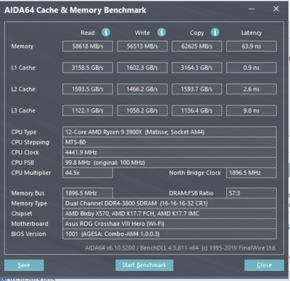Select the Memory Latency 63.9 ns cell

point(252,46)
